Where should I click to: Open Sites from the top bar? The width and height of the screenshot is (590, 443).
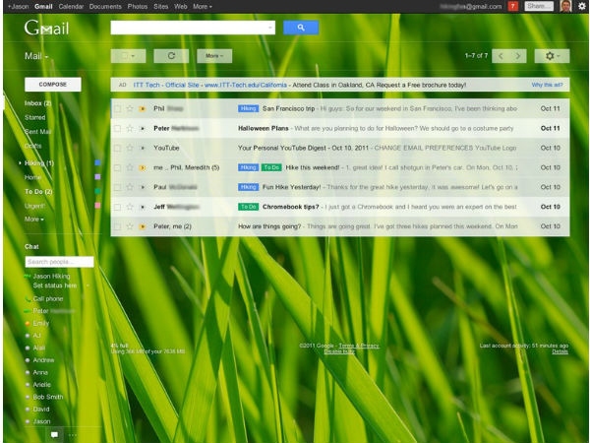coord(160,7)
